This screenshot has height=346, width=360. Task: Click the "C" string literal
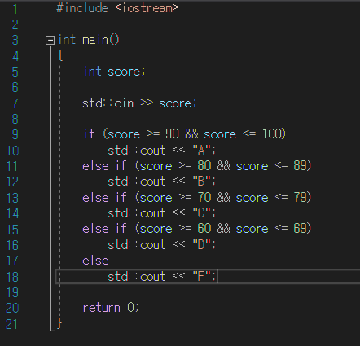click(x=201, y=213)
